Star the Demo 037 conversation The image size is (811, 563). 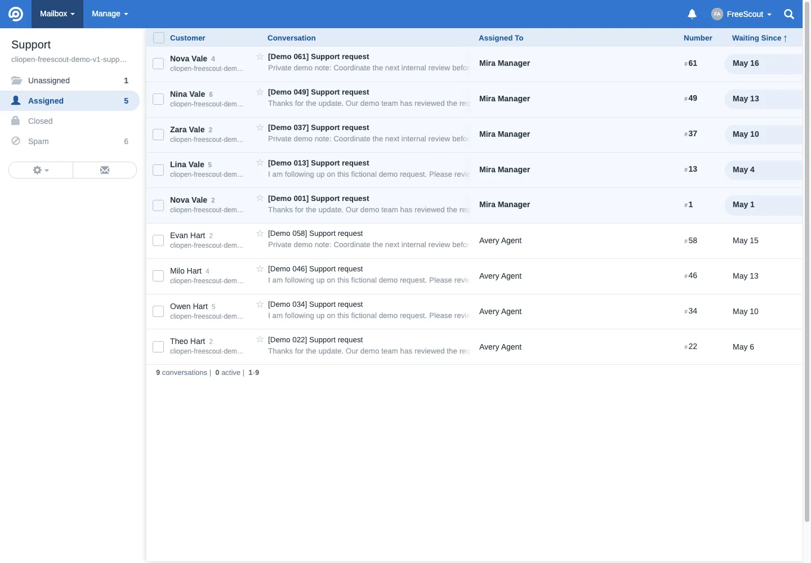click(260, 127)
